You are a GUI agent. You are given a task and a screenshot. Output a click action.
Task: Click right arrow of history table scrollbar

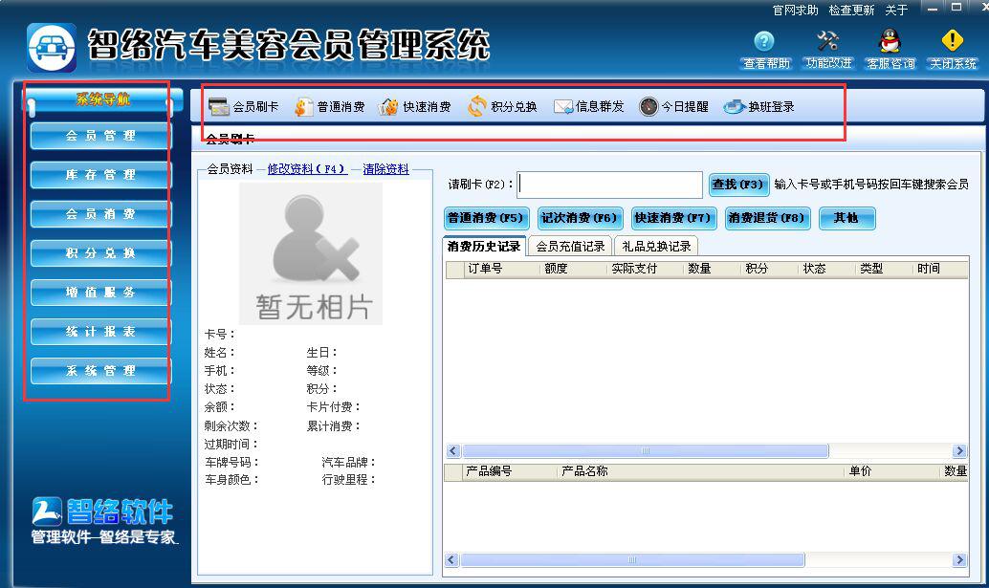(x=960, y=450)
